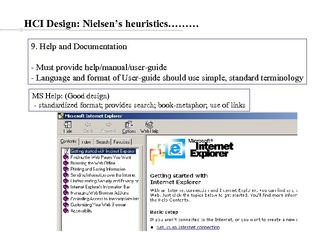This screenshot has width=313, height=235.
Task: Switch to the Index tab
Action: pos(86,142)
